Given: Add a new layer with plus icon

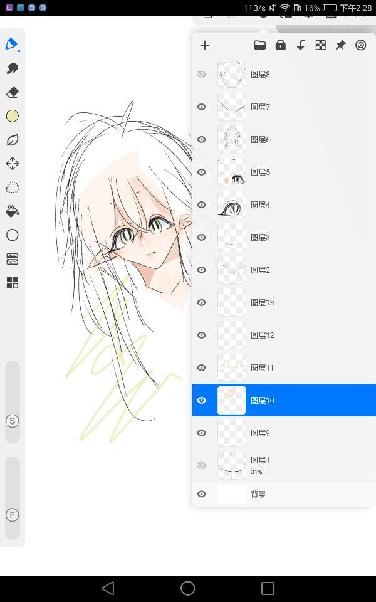Looking at the screenshot, I should coord(204,45).
